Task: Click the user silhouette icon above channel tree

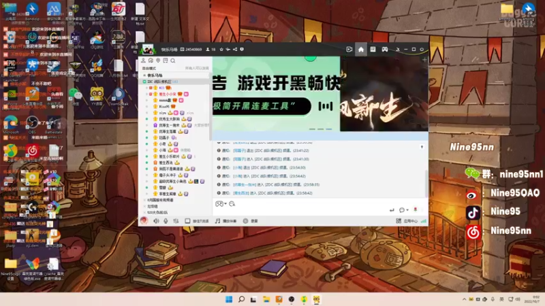Action: point(143,61)
